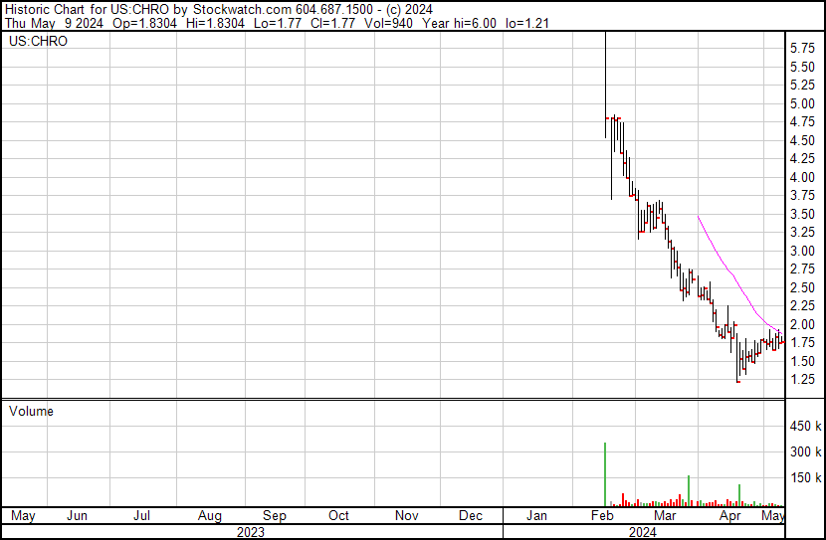Click the 2023 year label

click(x=251, y=532)
